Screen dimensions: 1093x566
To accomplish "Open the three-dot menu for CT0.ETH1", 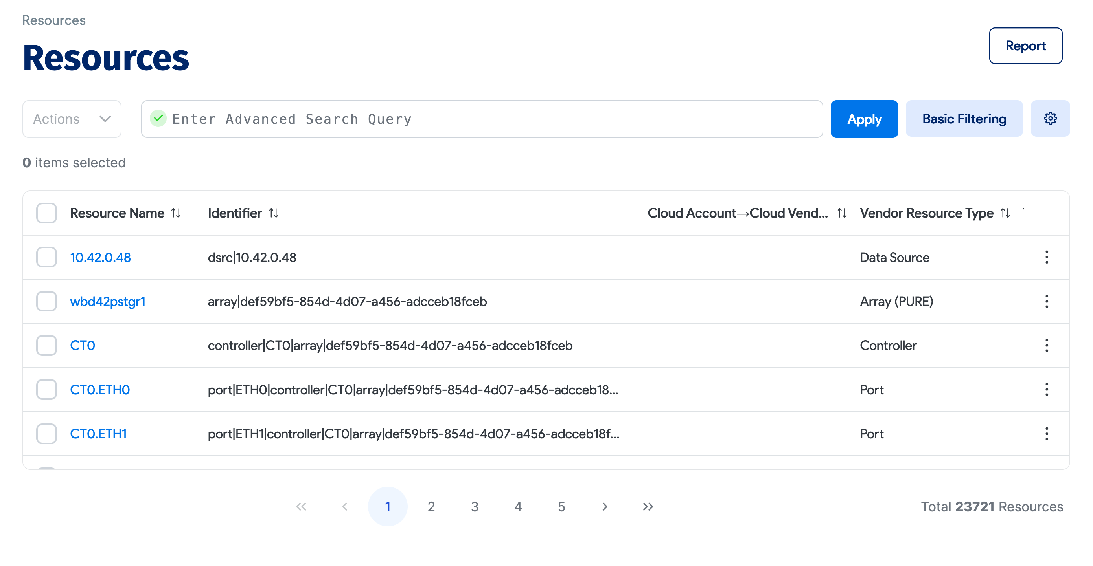I will click(1047, 434).
